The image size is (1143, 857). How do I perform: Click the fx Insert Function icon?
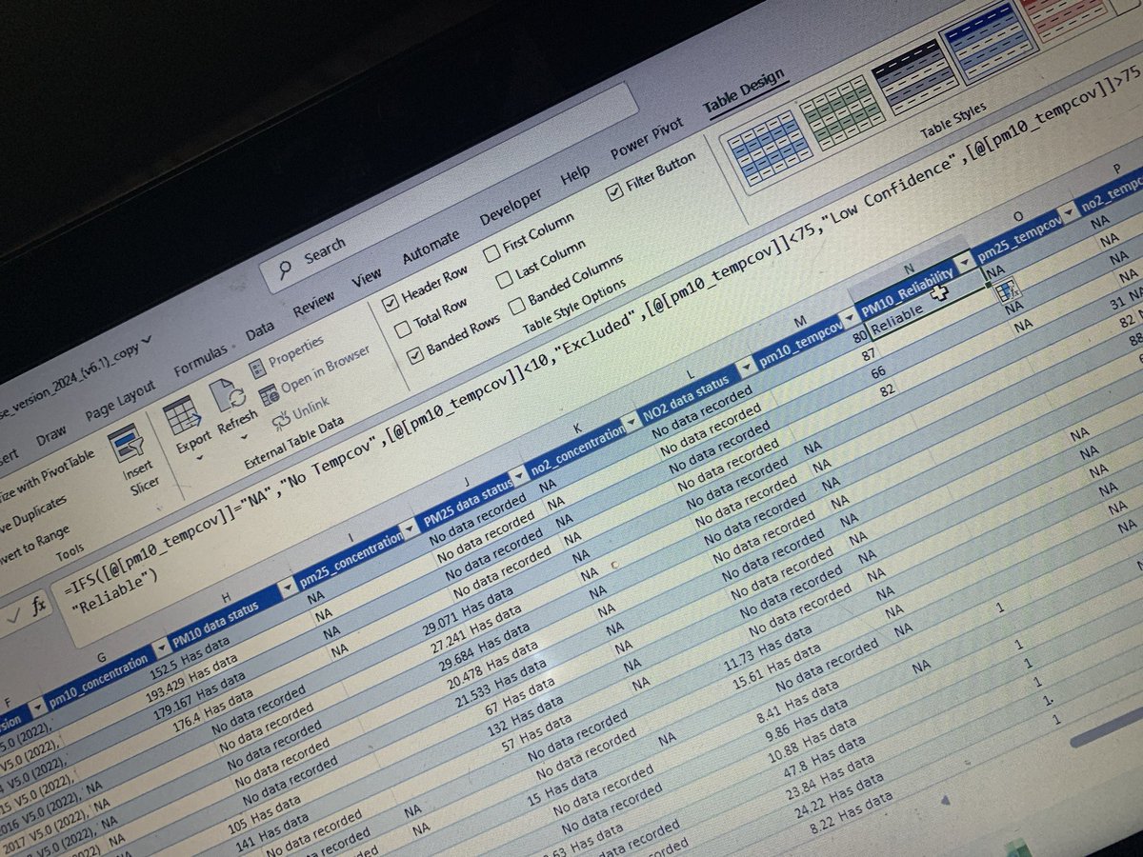[x=38, y=604]
